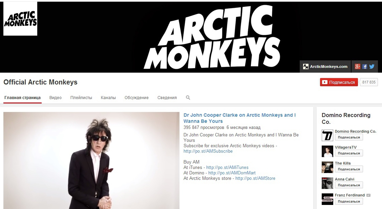Click the channel search magnifier icon
This screenshot has height=209, width=382.
[188, 97]
